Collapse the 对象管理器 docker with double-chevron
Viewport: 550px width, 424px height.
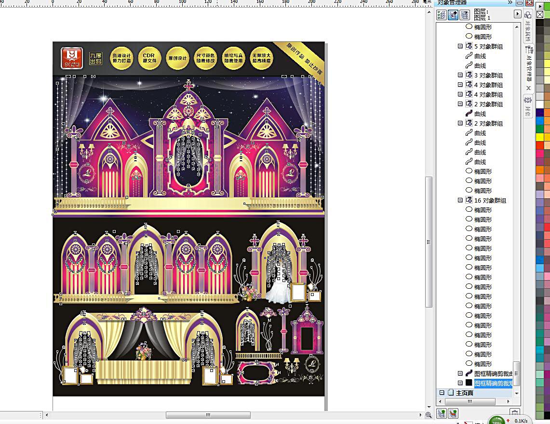[510, 2]
